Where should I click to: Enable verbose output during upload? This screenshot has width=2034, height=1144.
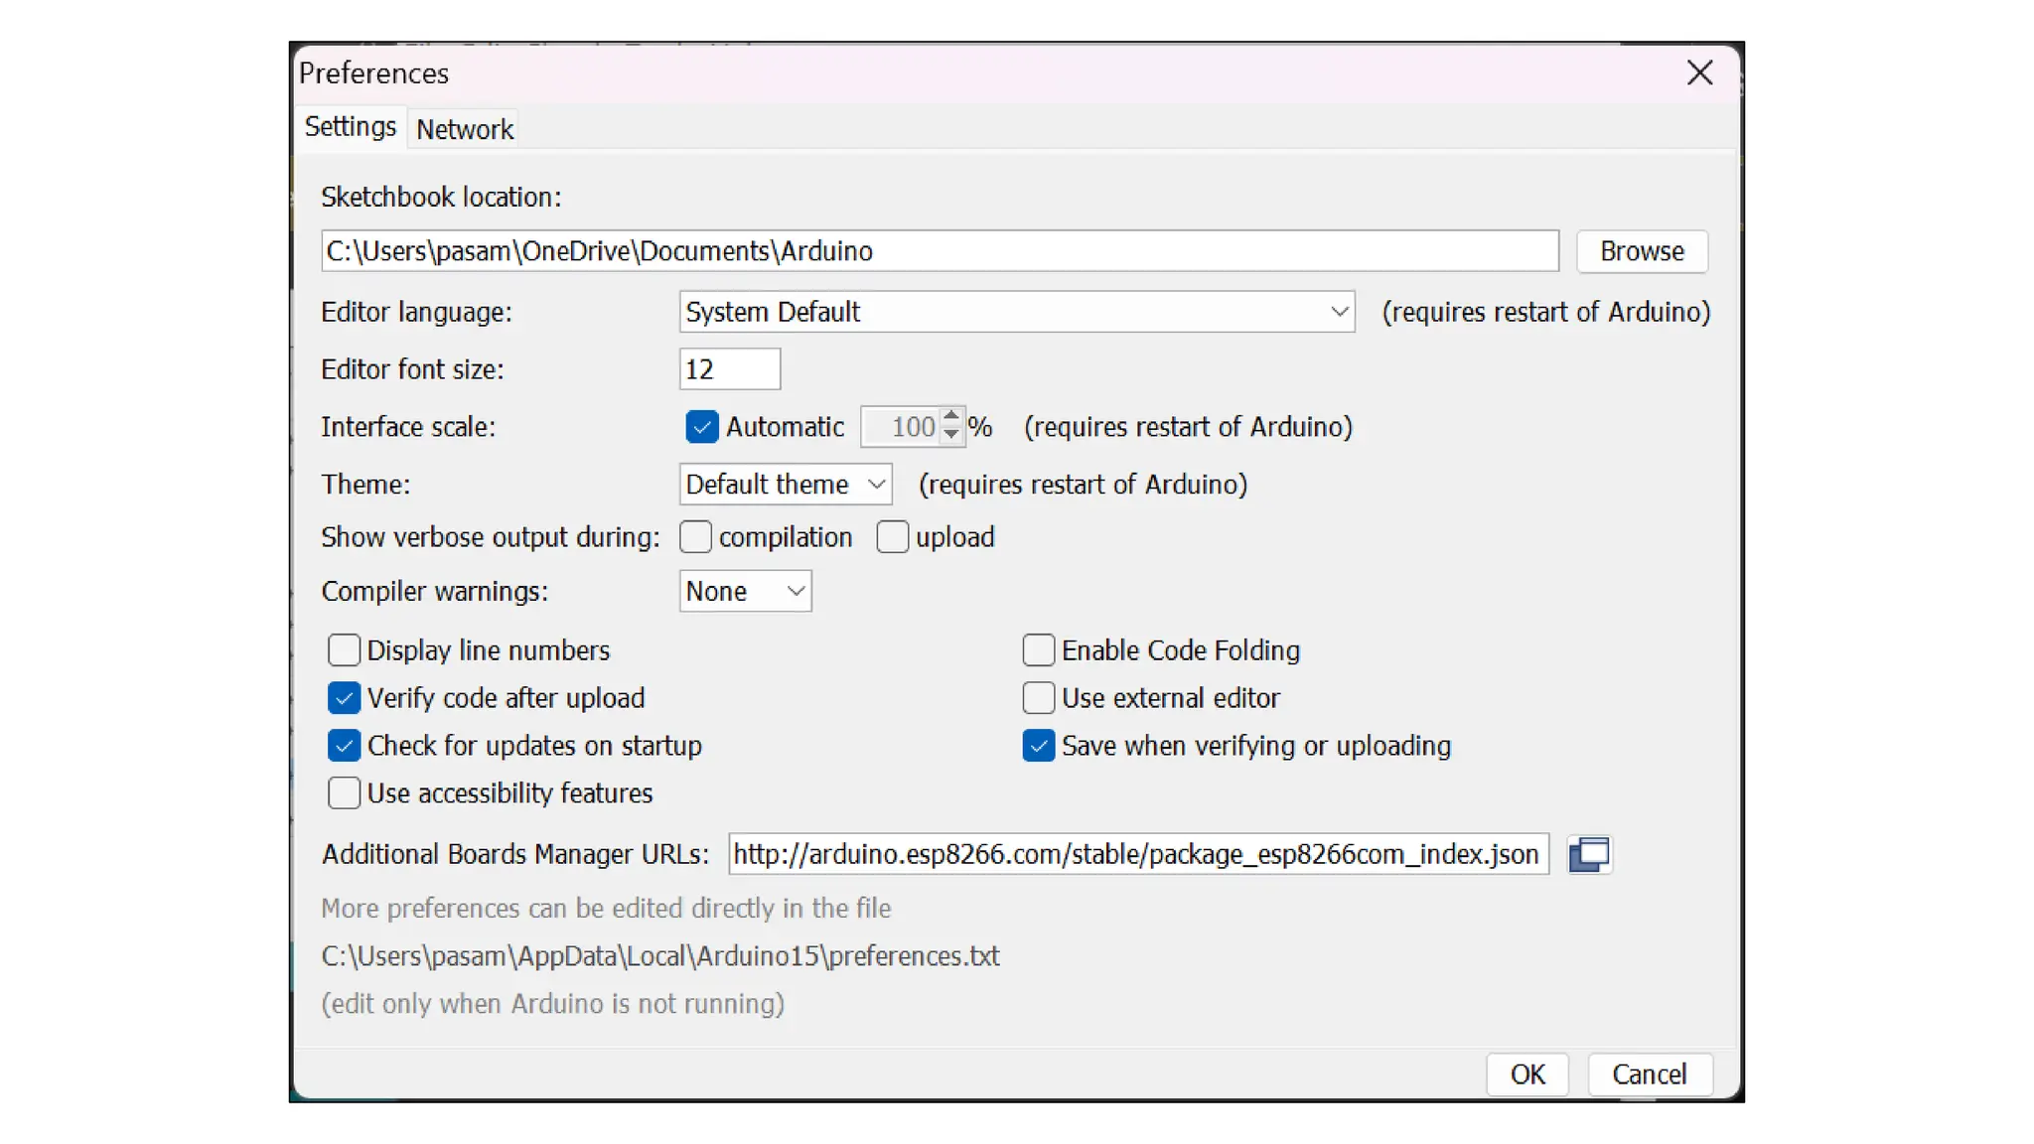(892, 537)
